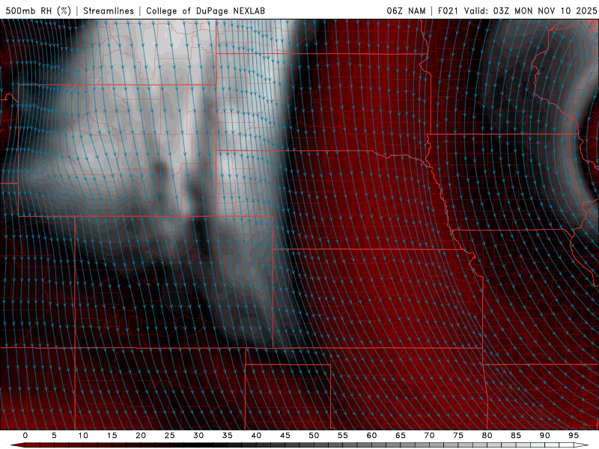Click the colorbar label "5"
This screenshot has height=449, width=599.
(54, 436)
